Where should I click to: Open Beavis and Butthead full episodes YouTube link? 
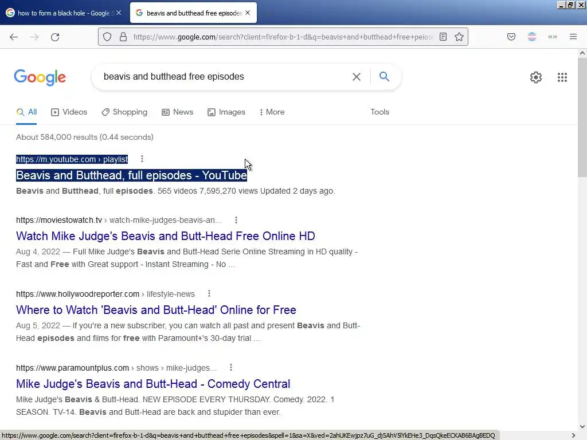coord(131,175)
